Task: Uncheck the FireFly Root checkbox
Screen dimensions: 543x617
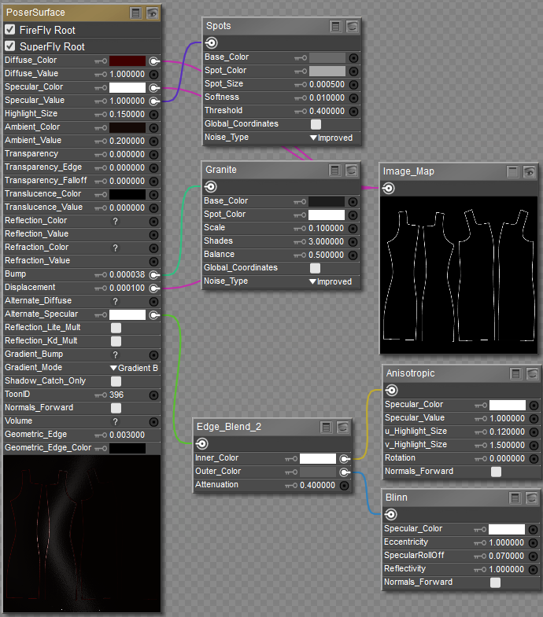Action: (10, 30)
